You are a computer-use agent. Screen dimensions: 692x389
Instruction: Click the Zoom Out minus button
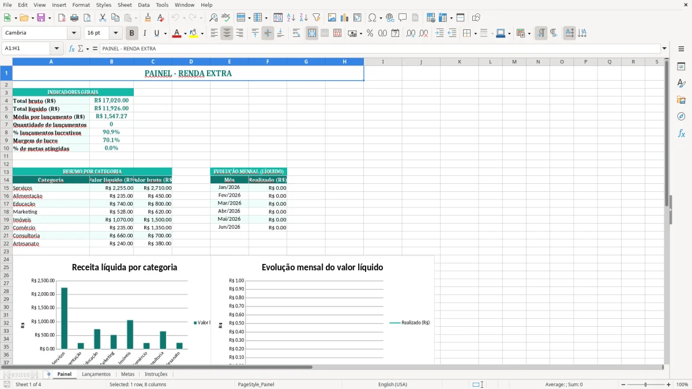click(623, 384)
